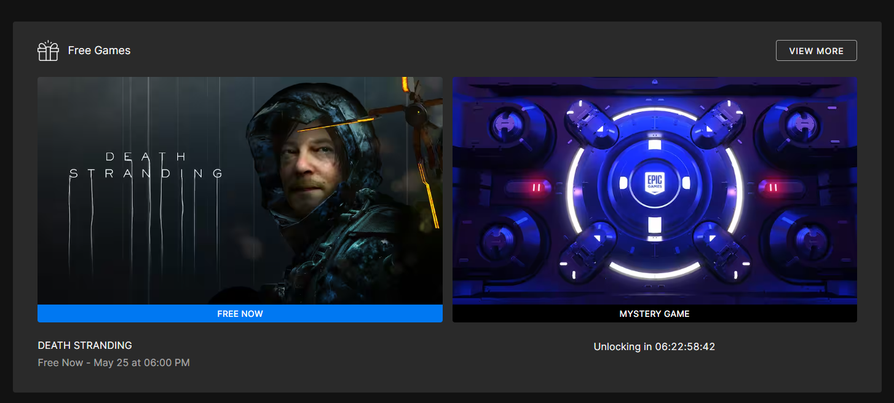This screenshot has height=403, width=894.
Task: Click the far-left vault dial in mystery artwork
Action: click(508, 126)
